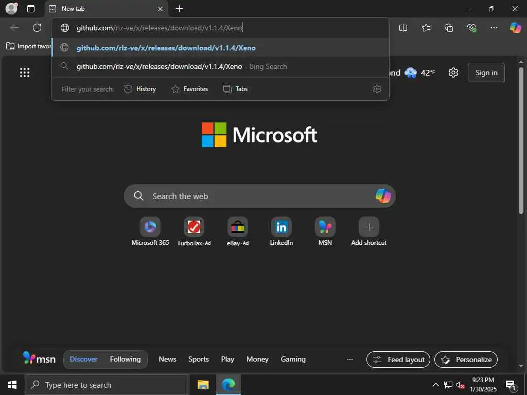Screen dimensions: 527x395
Task: Open File Explorer from taskbar
Action: click(203, 385)
